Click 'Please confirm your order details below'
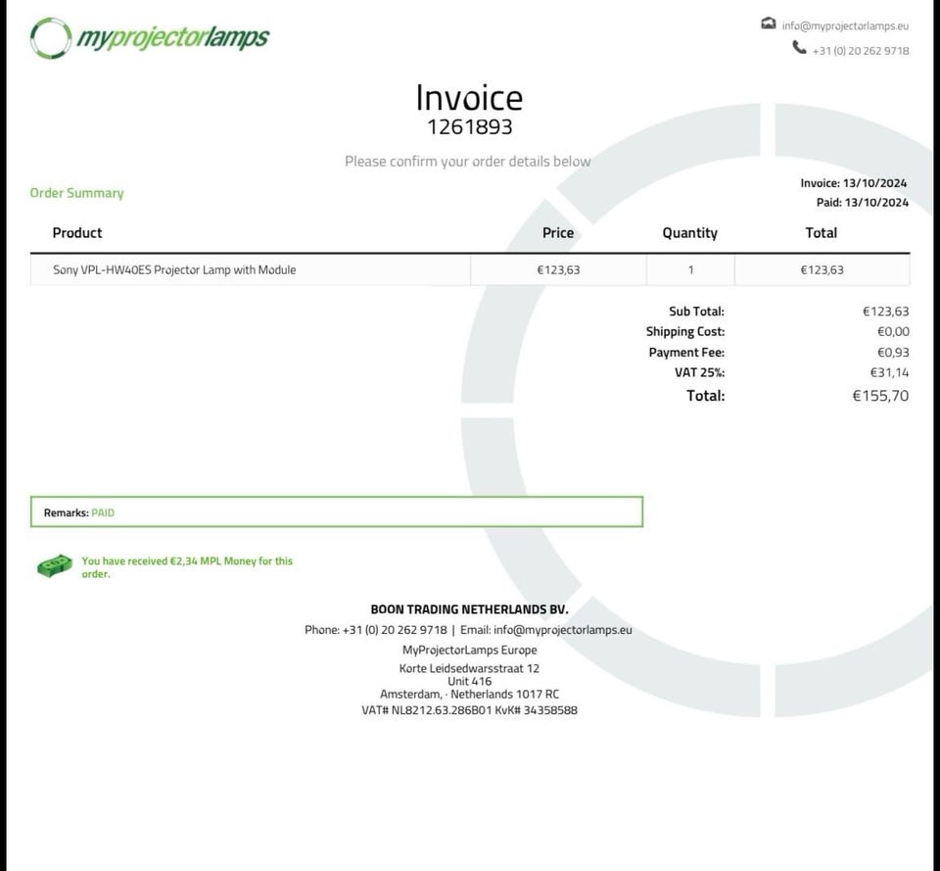Viewport: 940px width, 871px height. 468,162
